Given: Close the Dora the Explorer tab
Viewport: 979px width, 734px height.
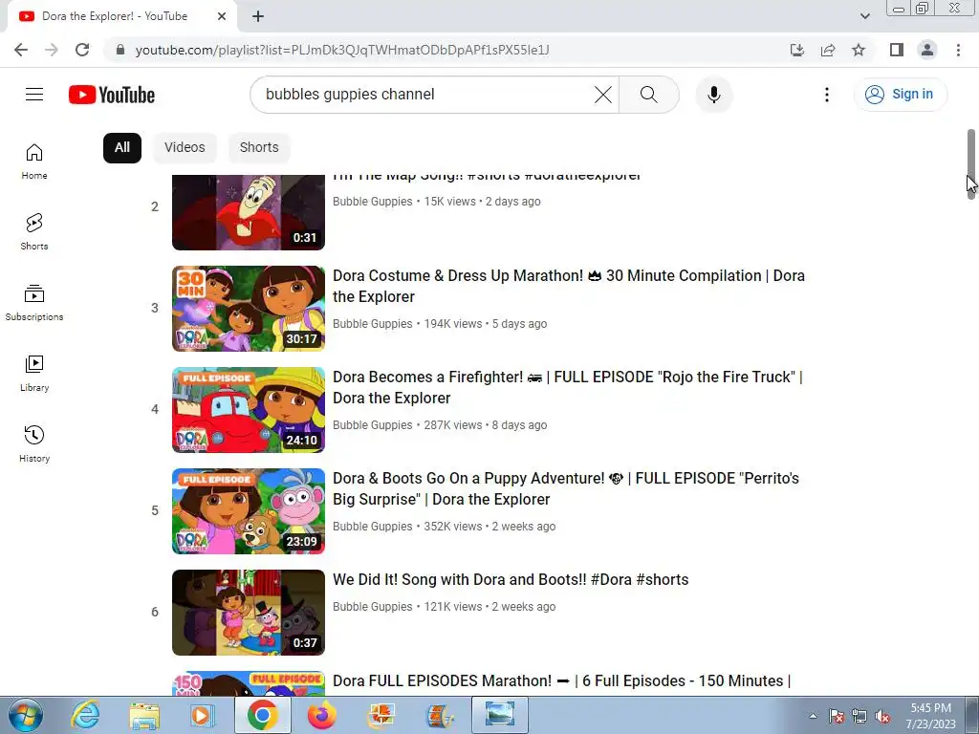Looking at the screenshot, I should point(222,16).
